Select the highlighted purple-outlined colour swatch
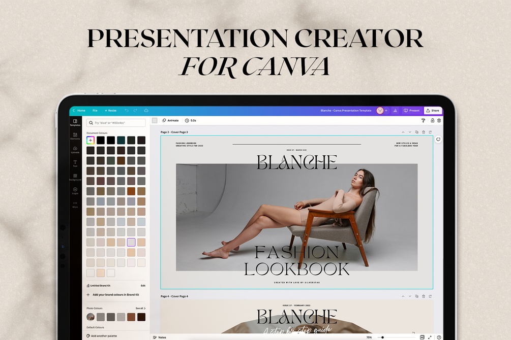This screenshot has height=340, width=511. pos(131,242)
